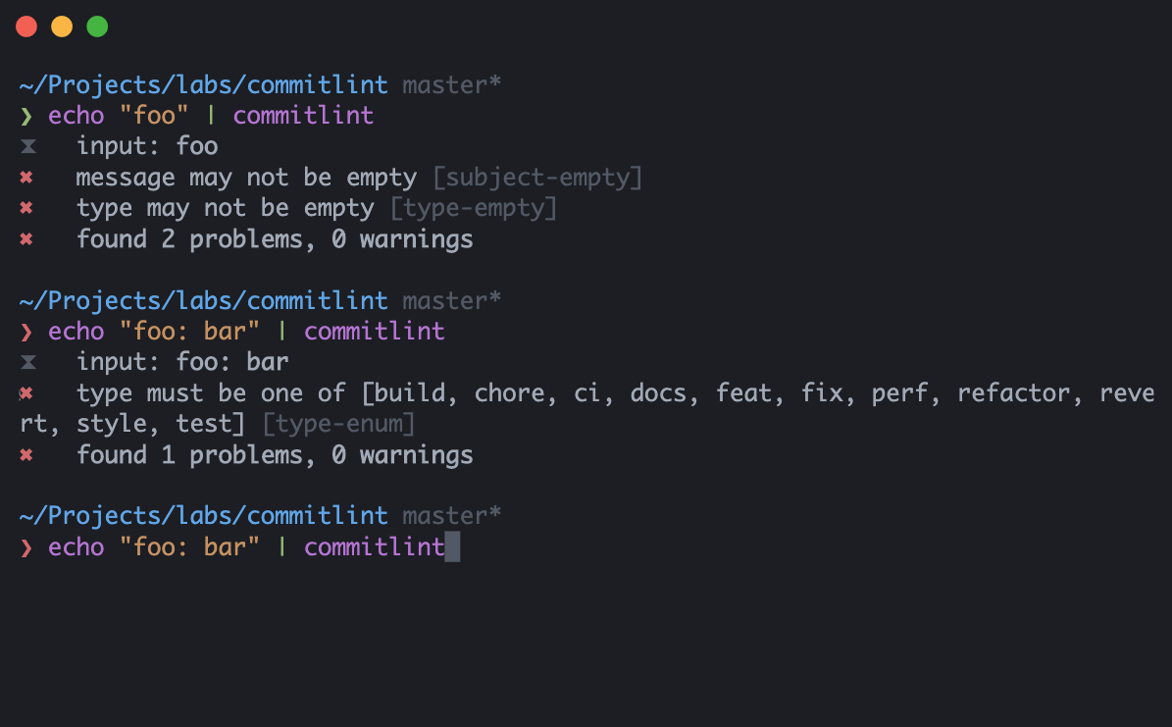Click the first ~/Projects/labs/commitlint path
The height and width of the screenshot is (727, 1172).
tap(203, 84)
